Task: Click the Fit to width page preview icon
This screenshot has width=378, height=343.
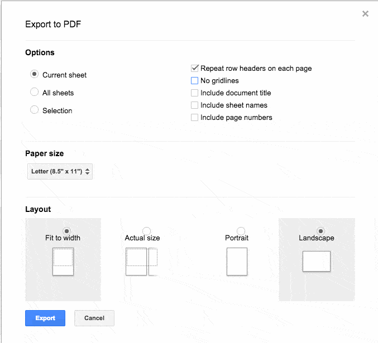Action: click(x=63, y=262)
